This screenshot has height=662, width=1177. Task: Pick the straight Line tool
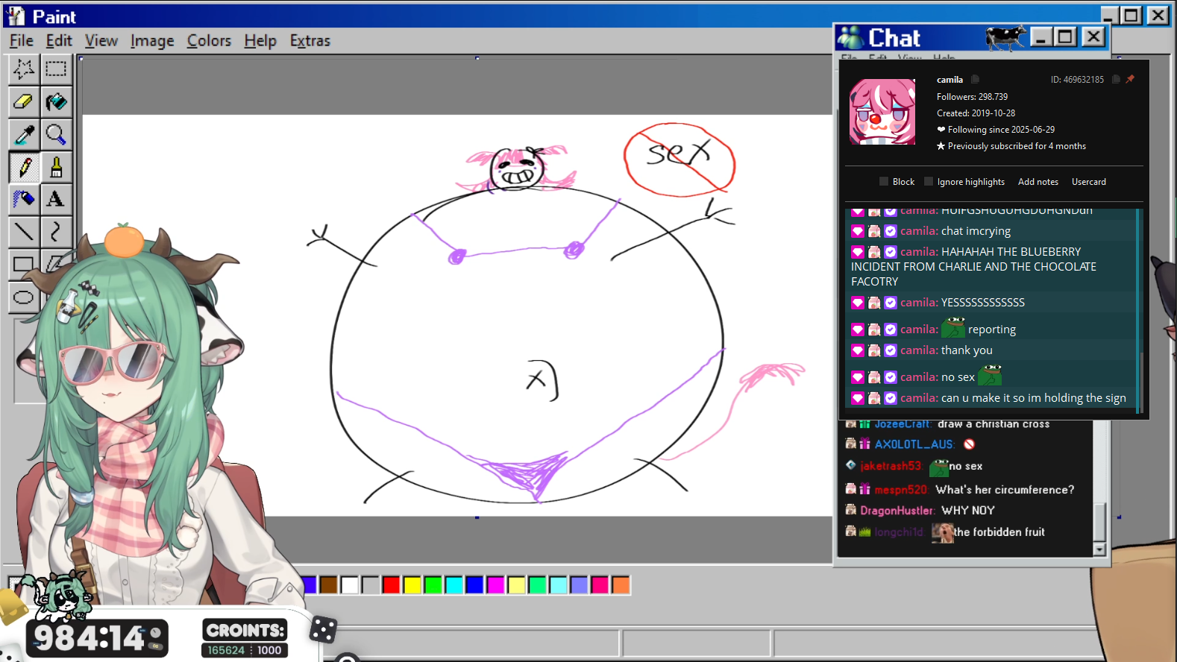point(24,232)
